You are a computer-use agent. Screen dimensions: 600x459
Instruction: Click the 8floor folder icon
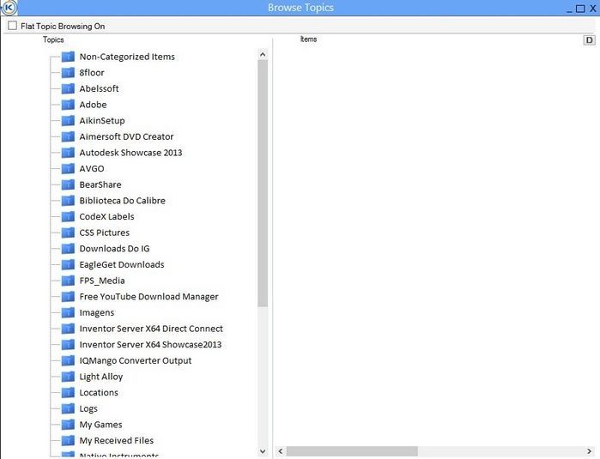click(x=68, y=73)
